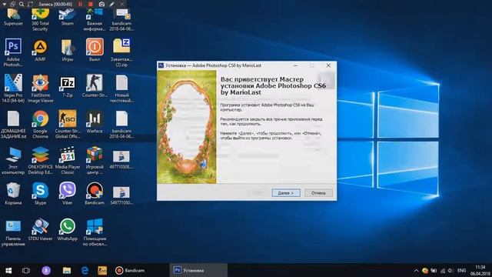Switch to Bandicam taskbar button
The height and width of the screenshot is (277, 492).
(130, 270)
